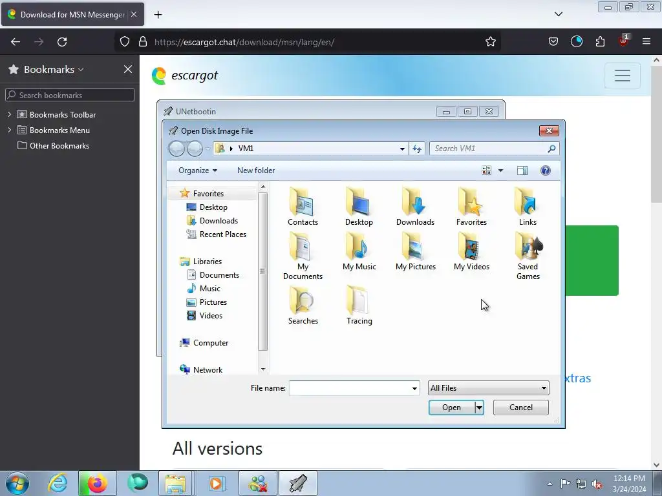
Task: Select the Downloads folder in file list
Action: click(415, 207)
